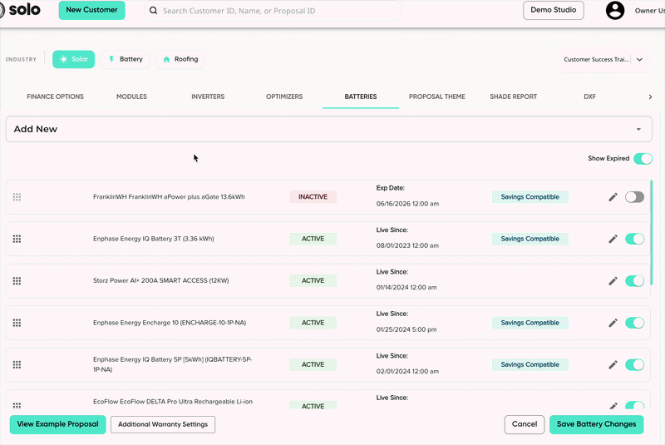The image size is (665, 445).
Task: Click the Demo Studio button
Action: point(554,10)
